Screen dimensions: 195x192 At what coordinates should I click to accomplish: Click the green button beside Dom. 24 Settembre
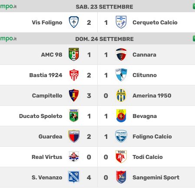[x=194, y=39]
